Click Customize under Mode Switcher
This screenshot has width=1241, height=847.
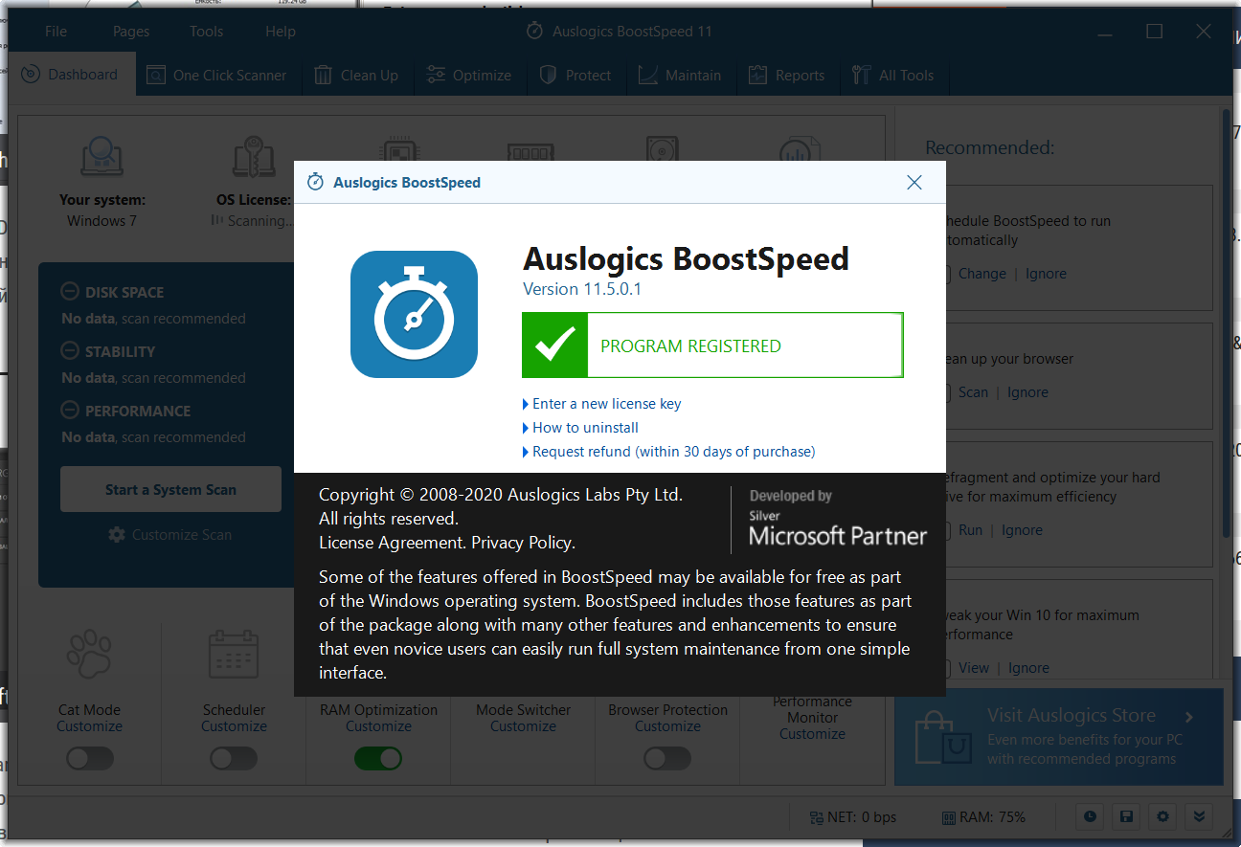pos(523,726)
